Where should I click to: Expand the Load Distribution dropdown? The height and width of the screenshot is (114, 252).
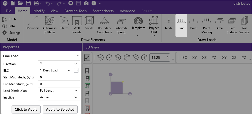point(59,91)
